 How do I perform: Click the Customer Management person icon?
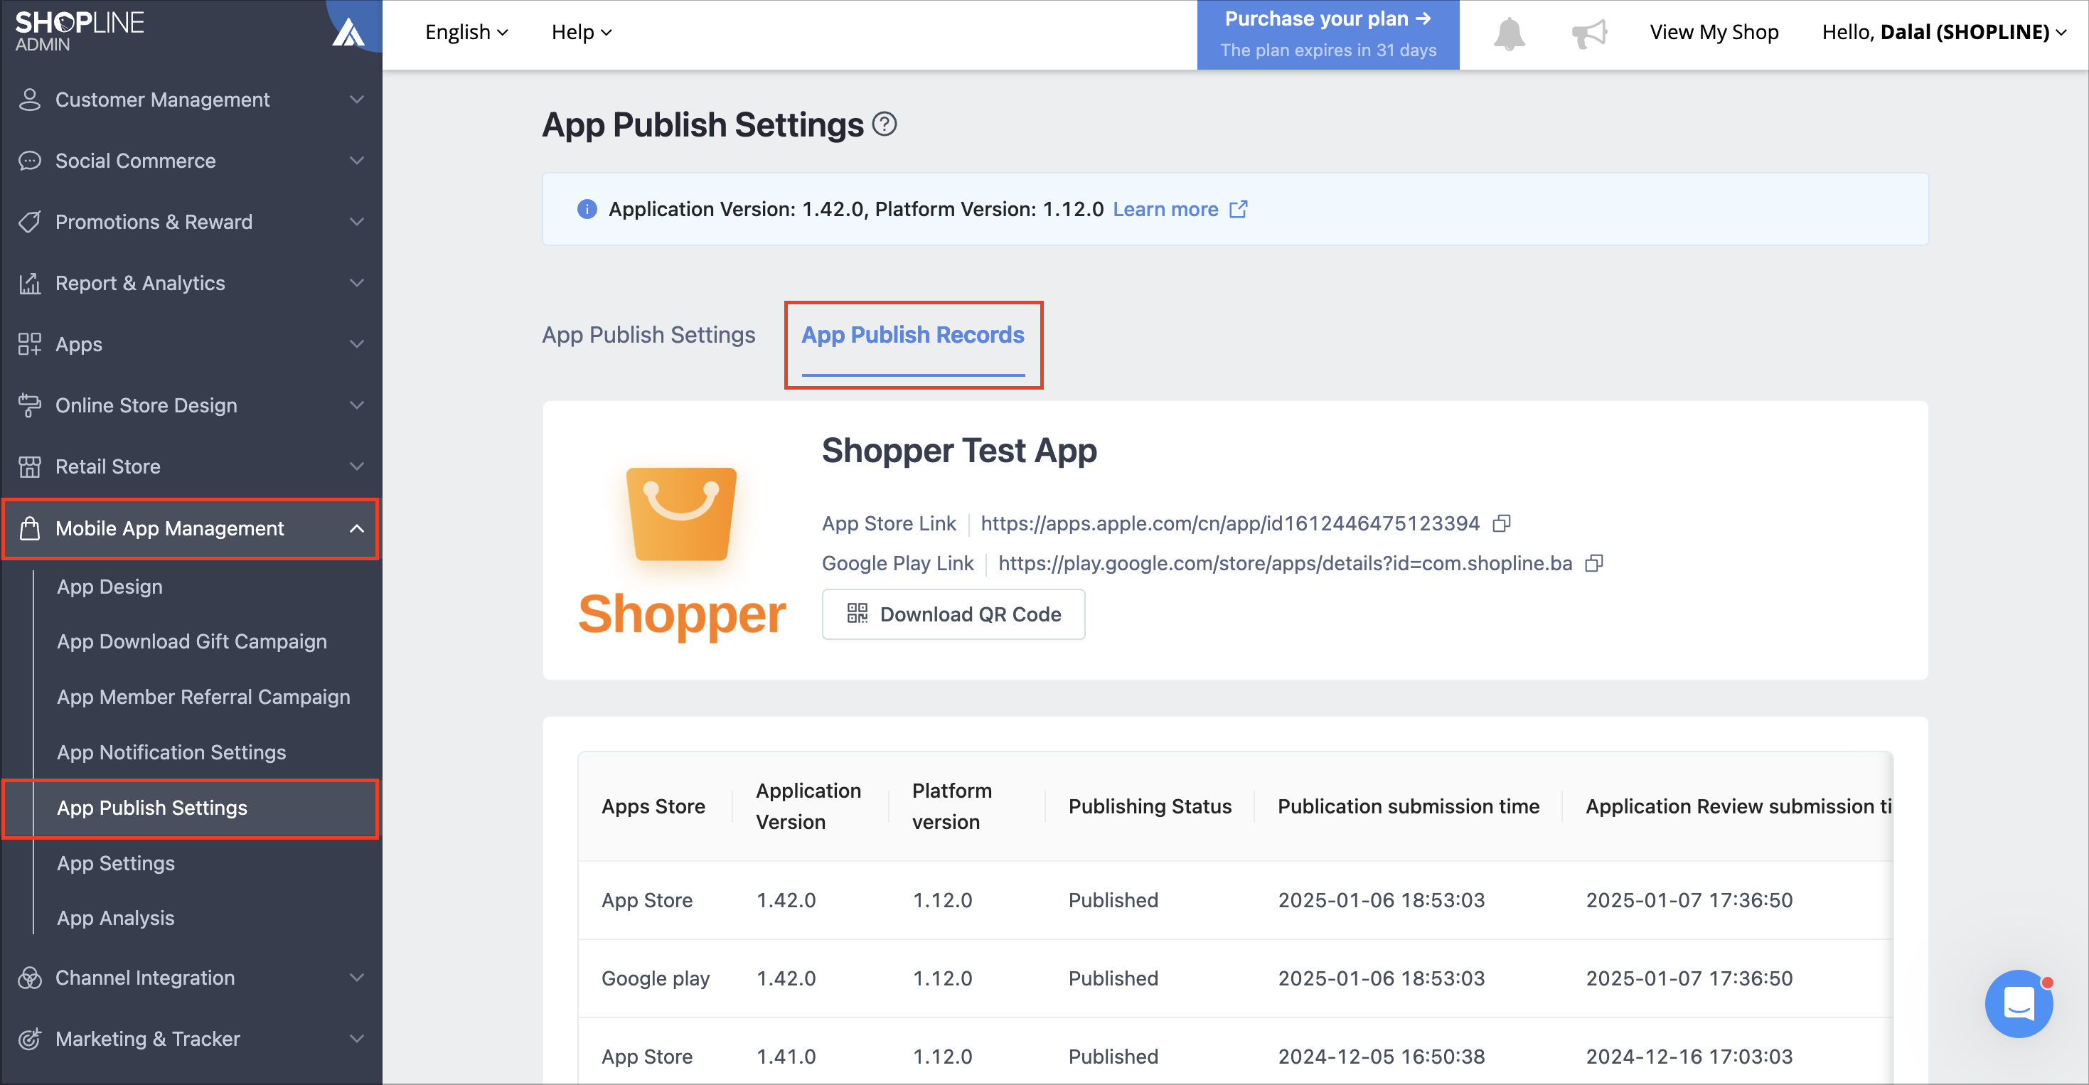[29, 100]
